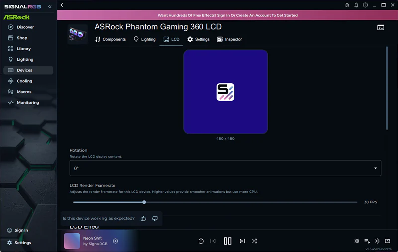Switch to the Lighting tab
The height and width of the screenshot is (252, 398).
point(145,39)
